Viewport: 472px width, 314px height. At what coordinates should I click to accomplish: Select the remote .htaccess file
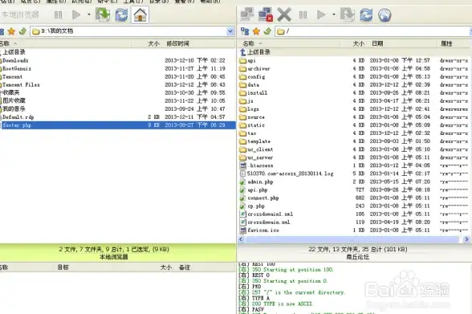[x=261, y=165]
